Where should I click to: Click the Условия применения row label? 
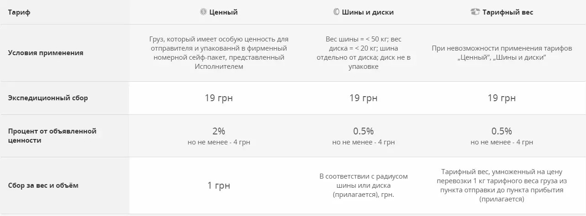point(46,53)
